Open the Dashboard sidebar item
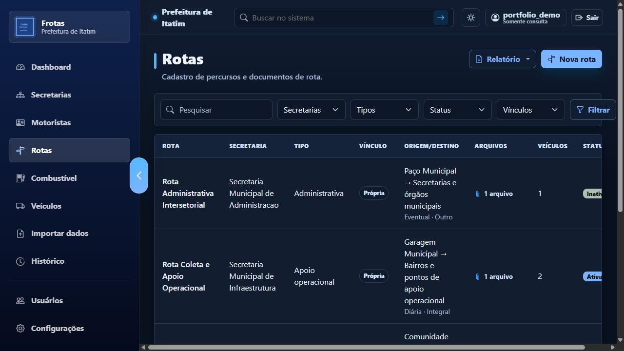624x351 pixels. (69, 67)
